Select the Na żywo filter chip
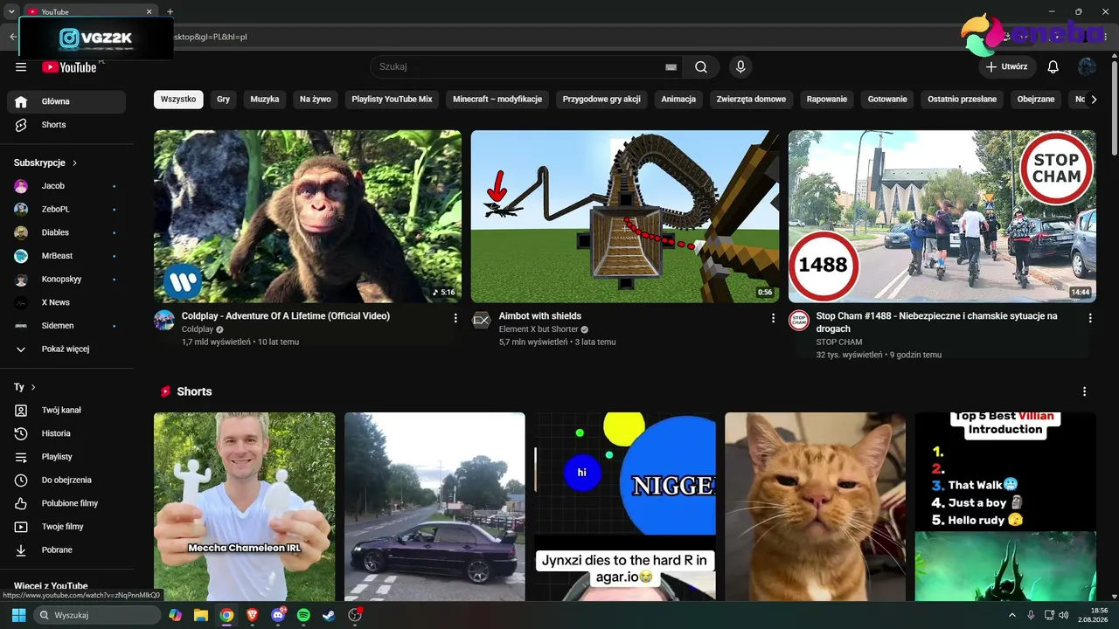1119x629 pixels. [316, 100]
